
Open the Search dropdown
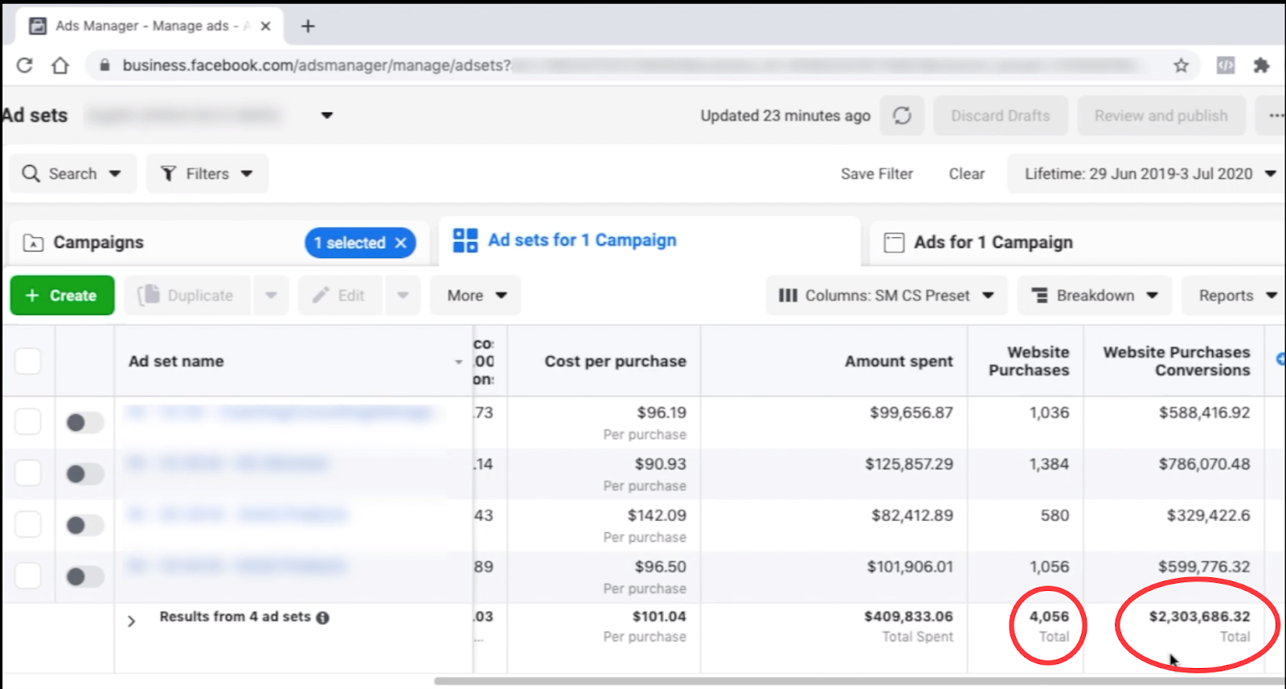tap(73, 174)
